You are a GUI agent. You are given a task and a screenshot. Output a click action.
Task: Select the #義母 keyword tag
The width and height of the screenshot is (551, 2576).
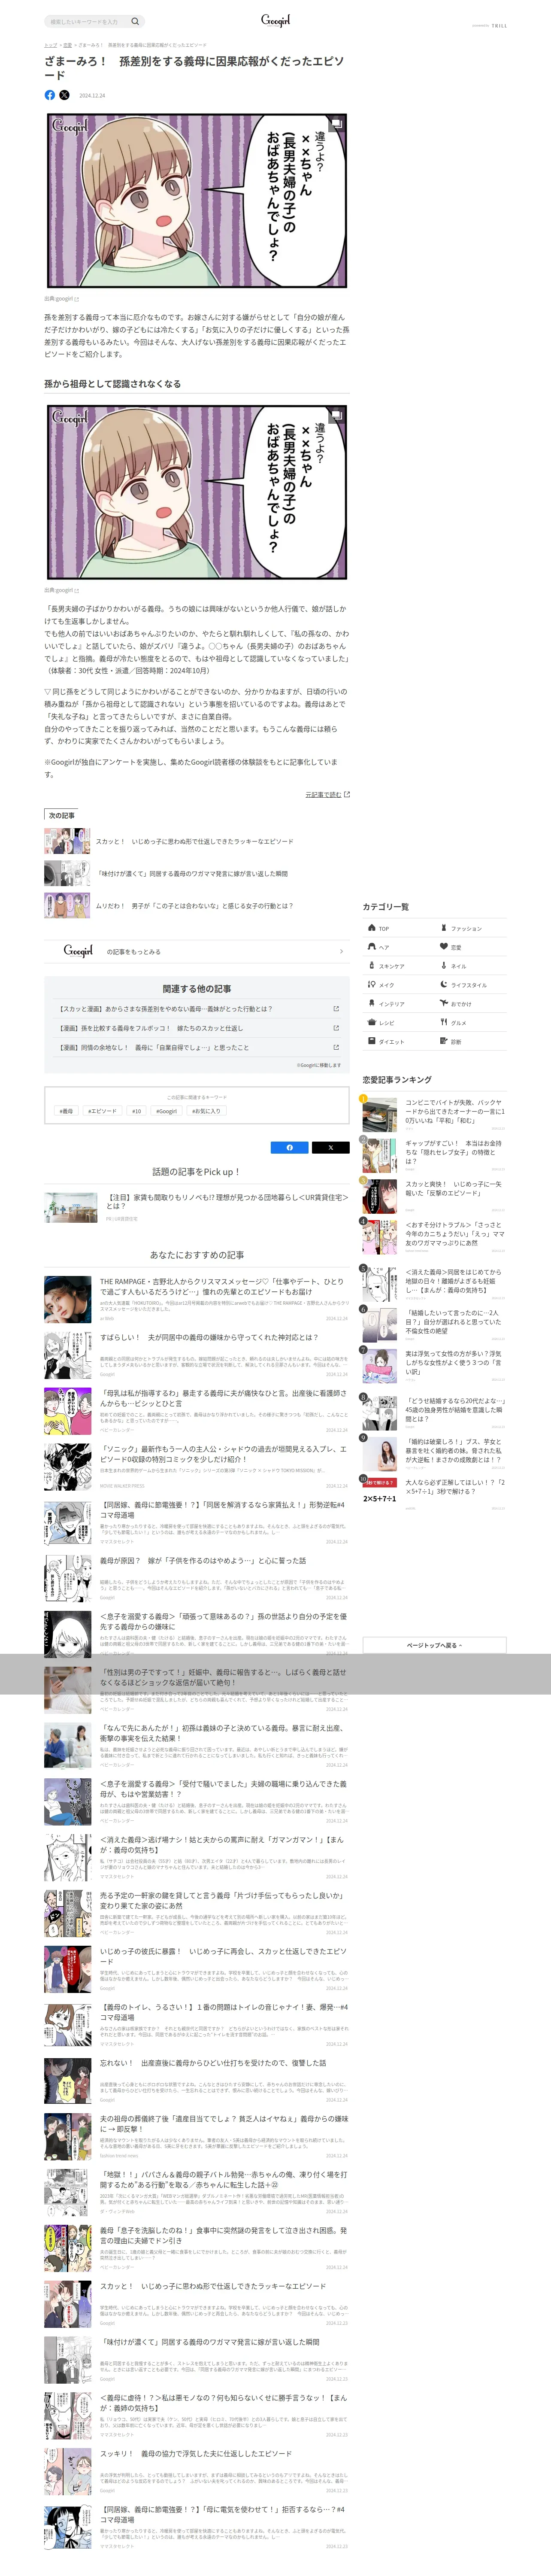[x=66, y=1111]
